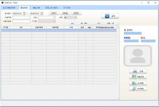159x107 pixels.
Task: Sort by the ESD column header
Action: click(x=89, y=27)
